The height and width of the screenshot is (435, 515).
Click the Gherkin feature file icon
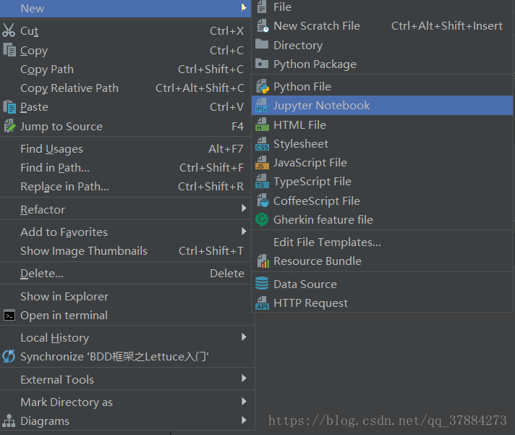(x=262, y=219)
